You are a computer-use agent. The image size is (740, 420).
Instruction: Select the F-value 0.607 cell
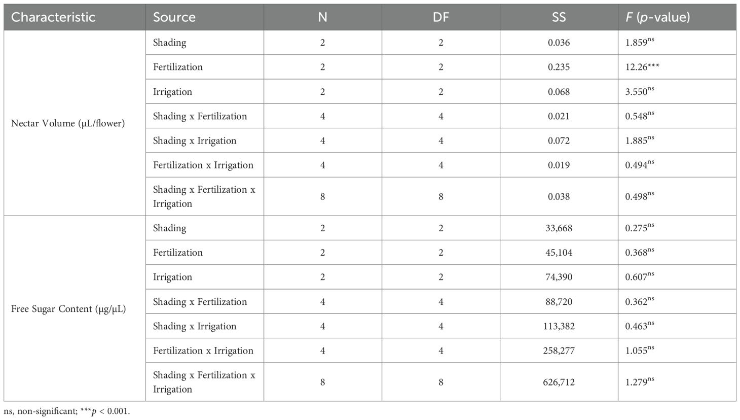pyautogui.click(x=639, y=277)
